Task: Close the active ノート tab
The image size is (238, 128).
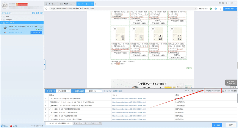Action: (92, 4)
